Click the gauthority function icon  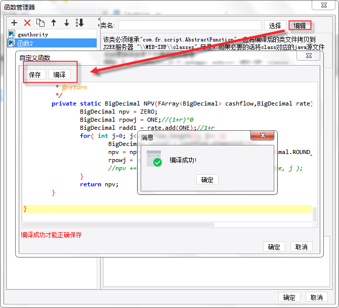click(12, 34)
